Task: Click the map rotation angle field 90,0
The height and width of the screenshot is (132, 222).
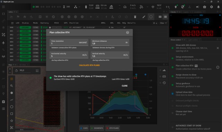Action: click(x=25, y=71)
